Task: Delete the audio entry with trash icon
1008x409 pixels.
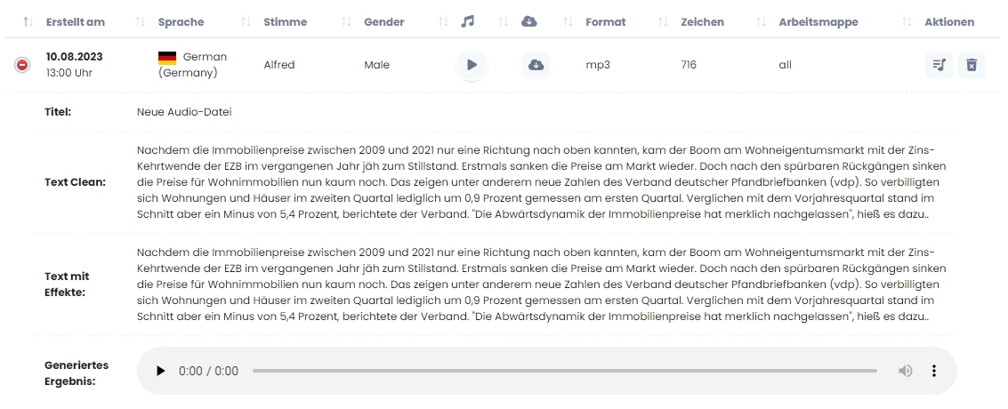Action: coord(972,65)
